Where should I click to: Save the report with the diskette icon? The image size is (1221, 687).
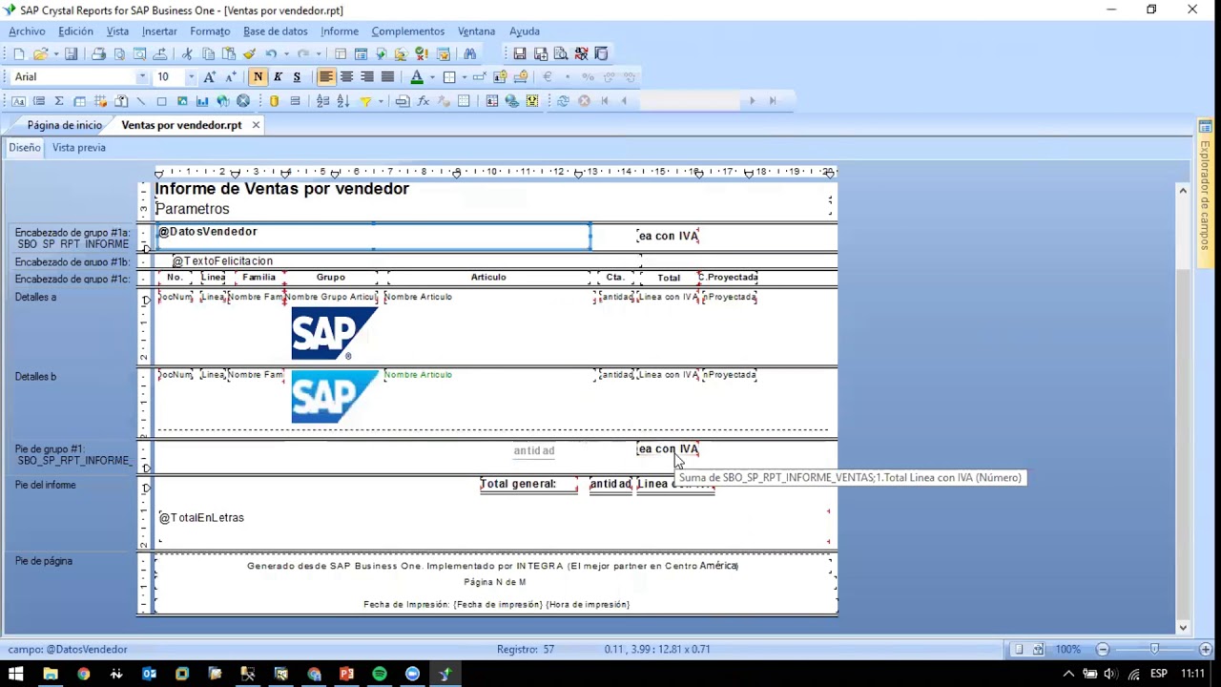point(71,54)
